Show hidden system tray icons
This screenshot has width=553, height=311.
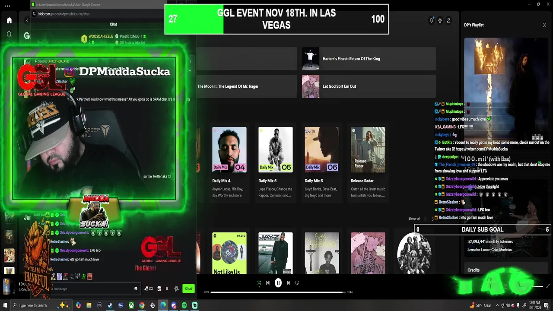click(497, 305)
